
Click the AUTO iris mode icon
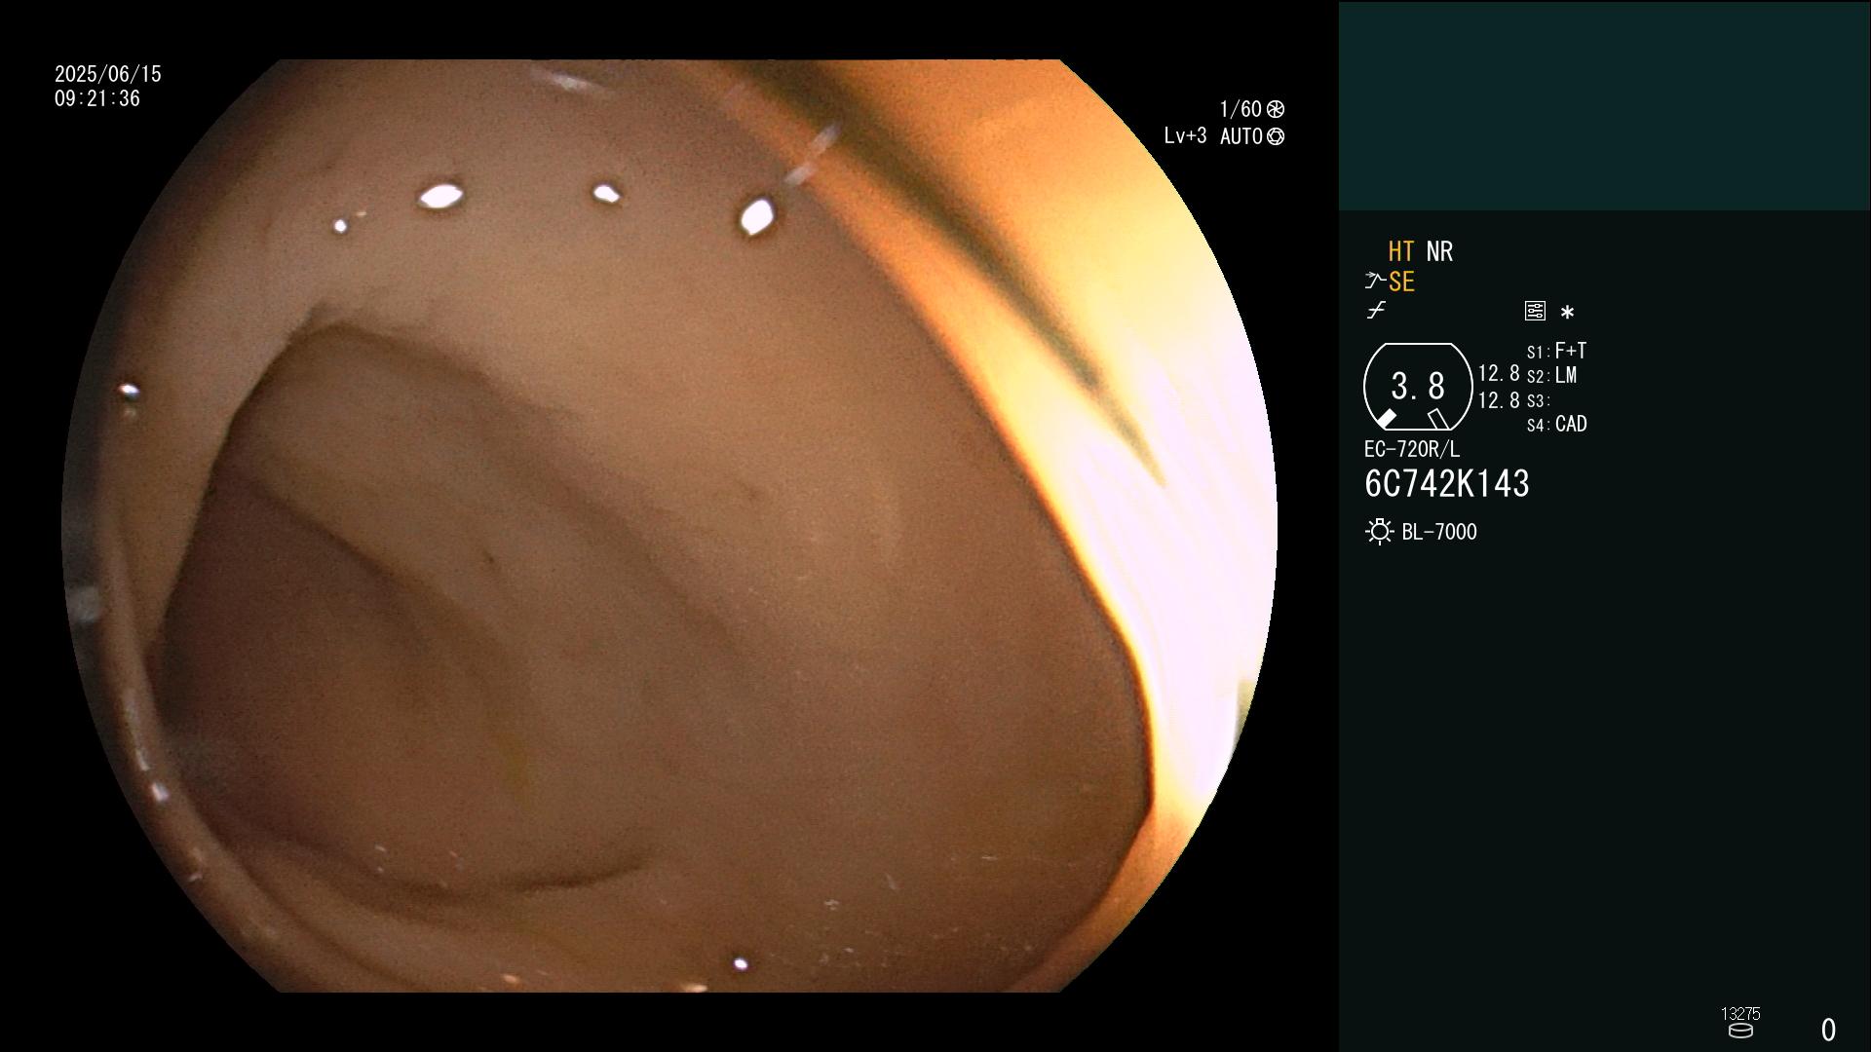(x=1276, y=136)
